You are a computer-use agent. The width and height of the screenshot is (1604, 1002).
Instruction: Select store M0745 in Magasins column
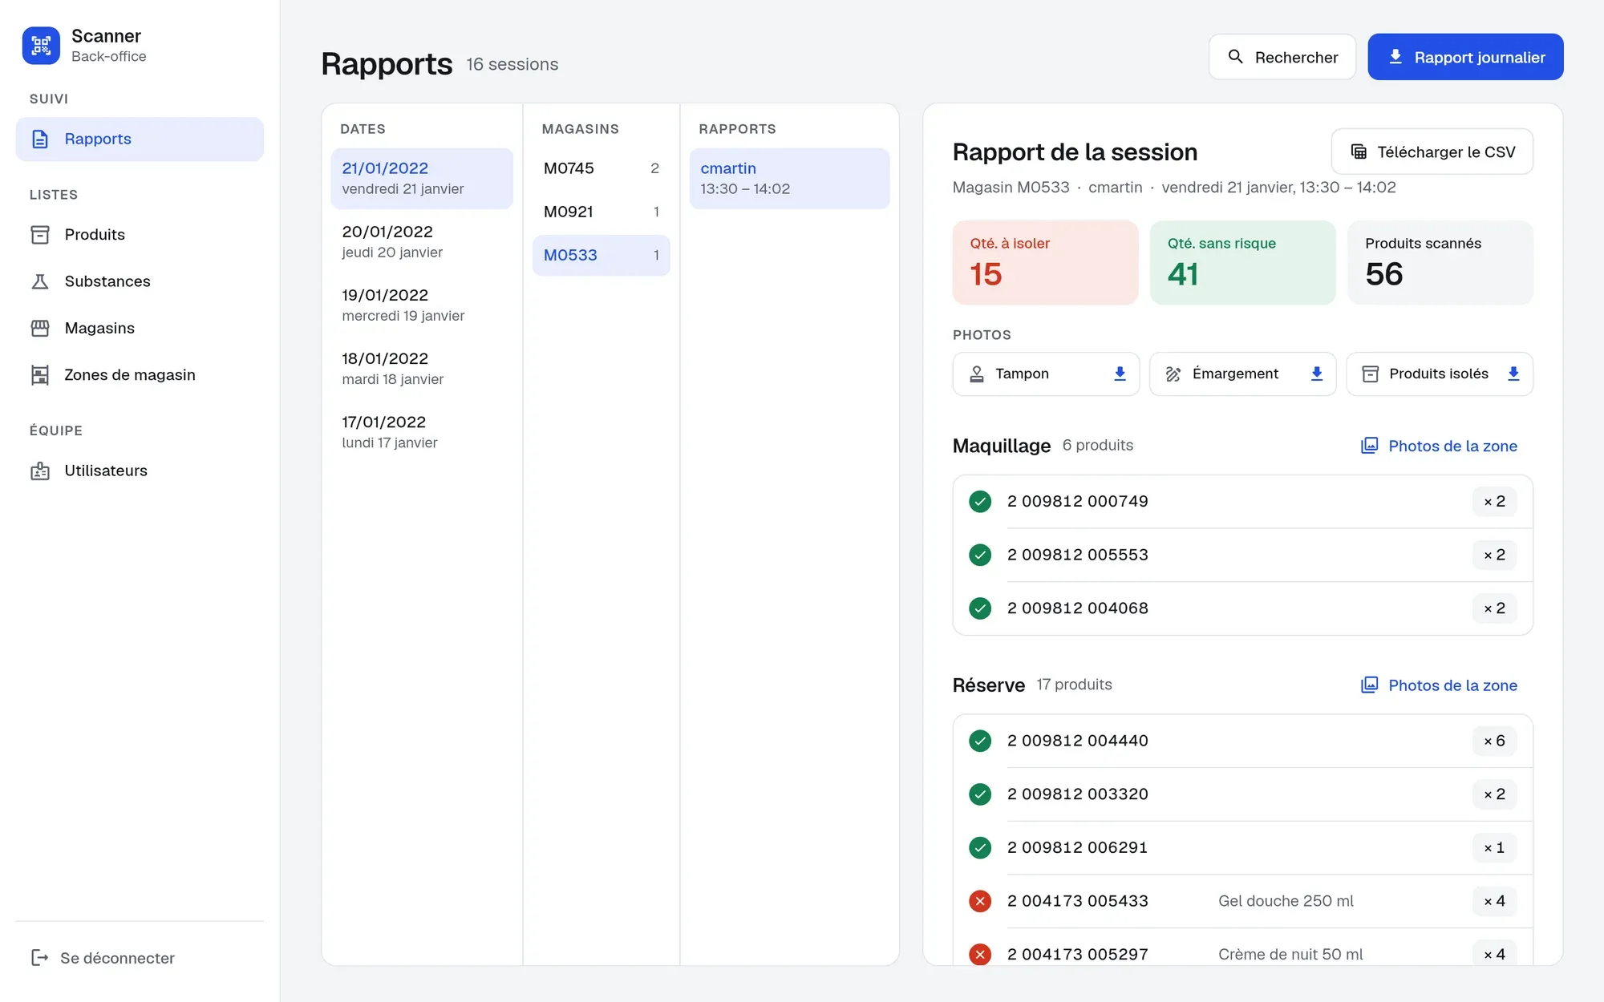pyautogui.click(x=601, y=168)
